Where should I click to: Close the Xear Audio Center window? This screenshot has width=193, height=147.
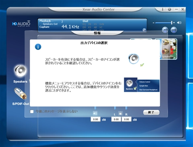coord(183,9)
